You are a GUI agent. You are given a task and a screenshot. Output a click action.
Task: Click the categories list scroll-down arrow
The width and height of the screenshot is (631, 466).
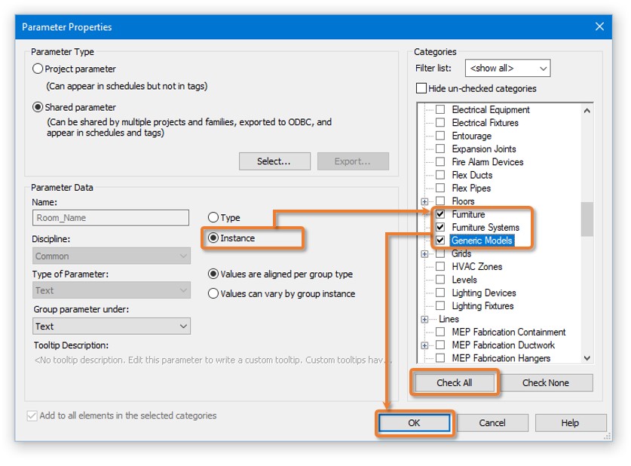[x=587, y=357]
